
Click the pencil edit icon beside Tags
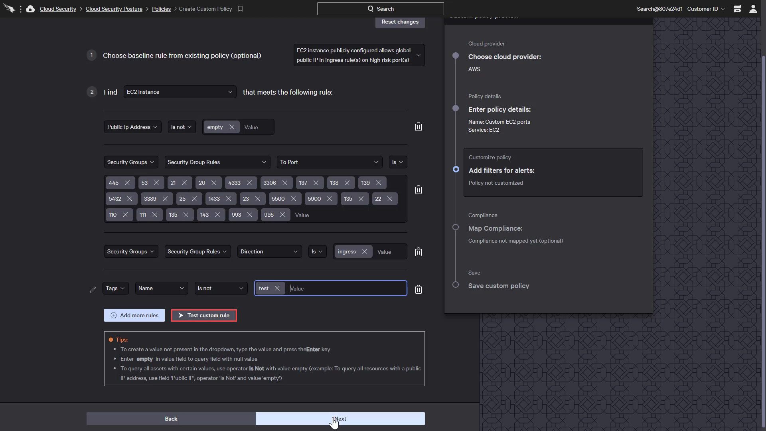click(x=93, y=289)
